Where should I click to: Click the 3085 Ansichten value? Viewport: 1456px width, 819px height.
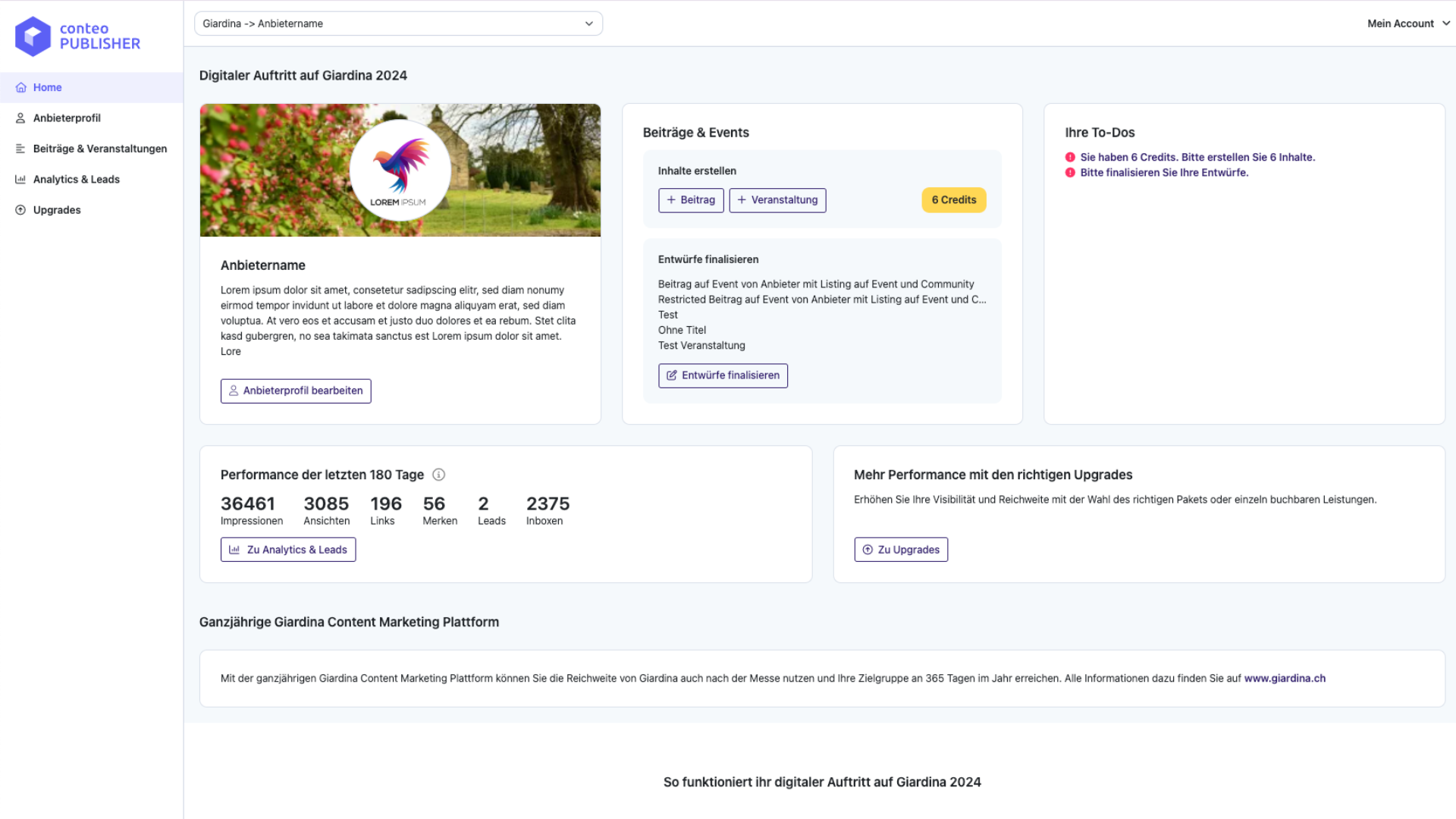326,504
